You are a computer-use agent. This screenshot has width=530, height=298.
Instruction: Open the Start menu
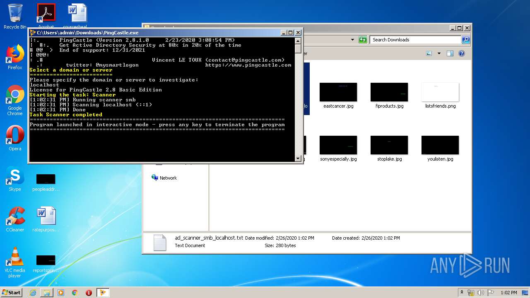(11, 292)
